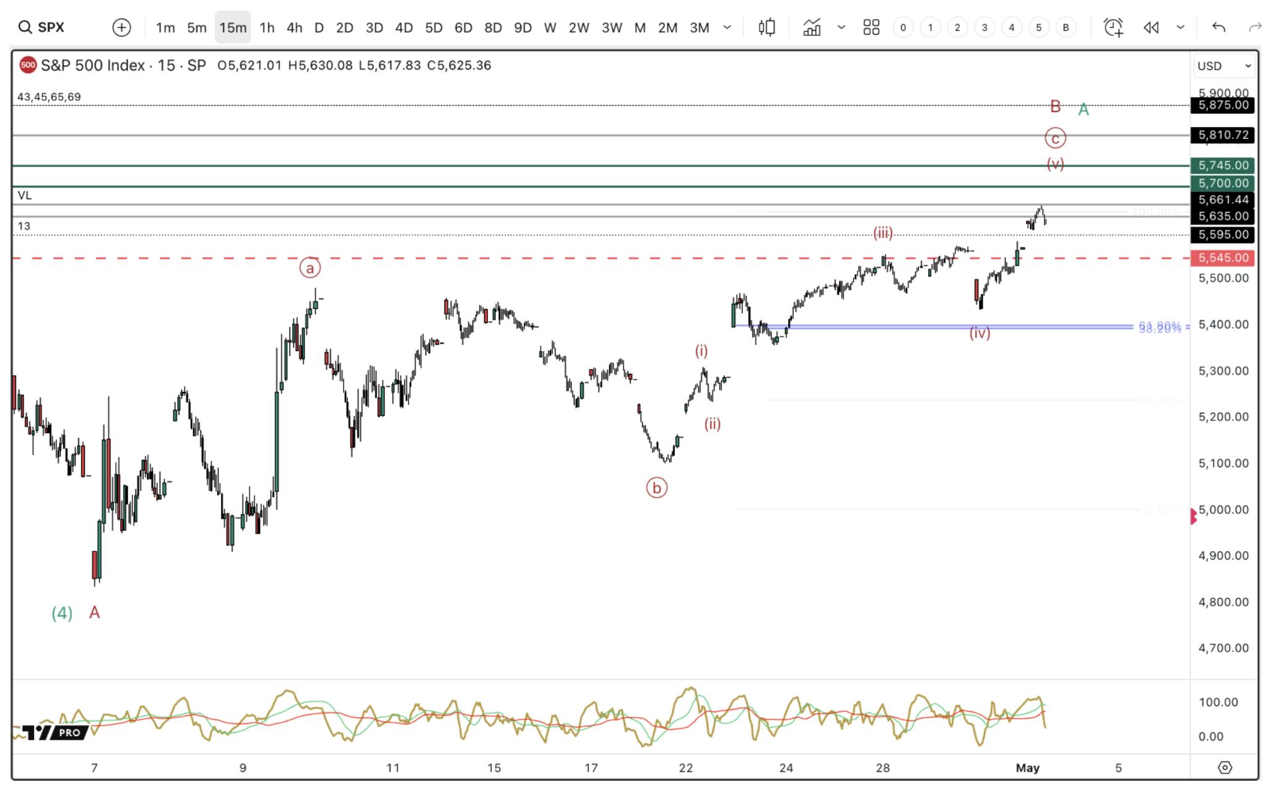Switch to the 4D timeframe
The width and height of the screenshot is (1273, 790).
[404, 27]
